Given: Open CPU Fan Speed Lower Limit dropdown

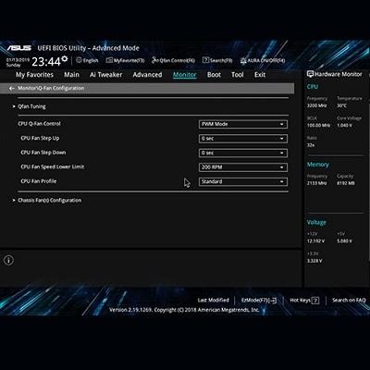Looking at the screenshot, I should (243, 167).
